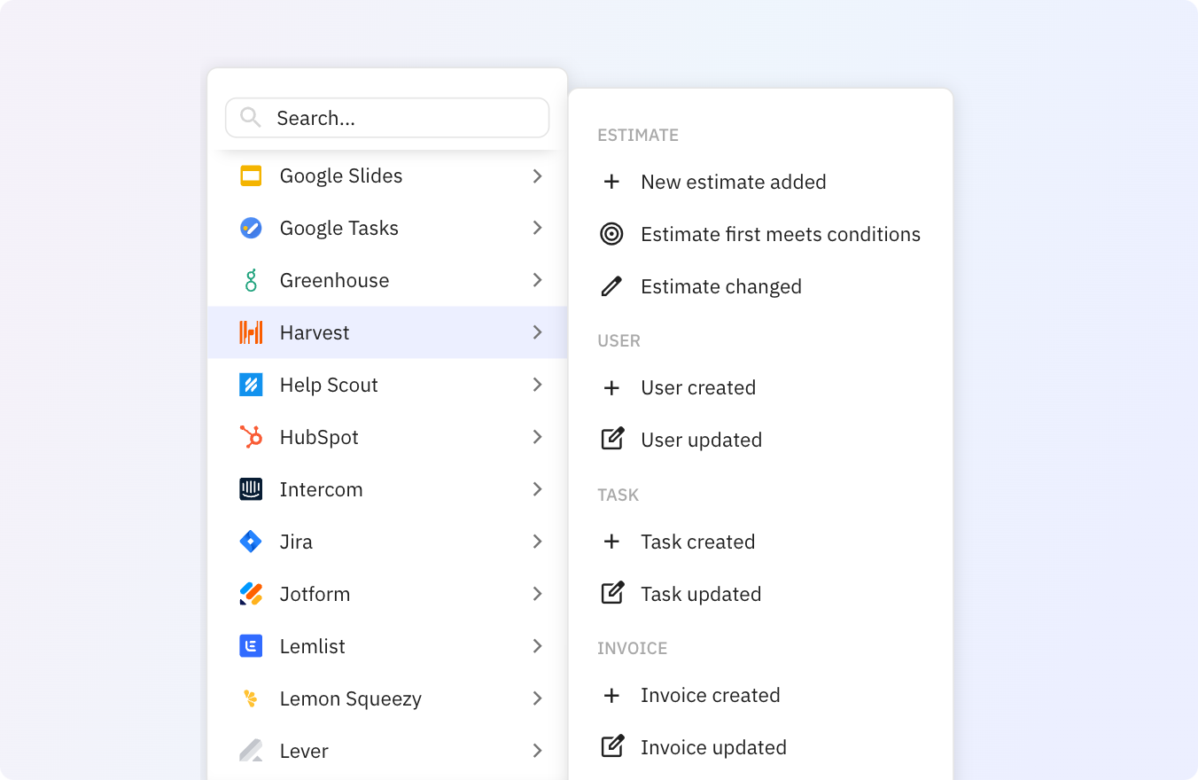Click plus icon beside Invoice created
This screenshot has height=780, width=1198.
tap(611, 695)
